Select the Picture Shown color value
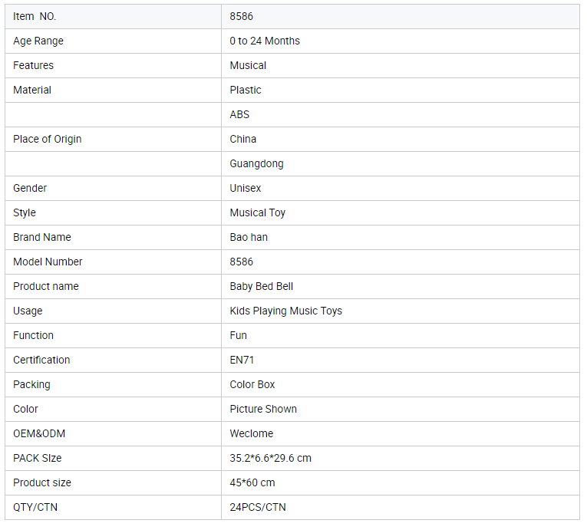Viewport: 587px width, 530px height. [263, 409]
